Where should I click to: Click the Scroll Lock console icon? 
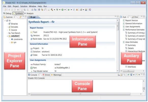click(x=122, y=75)
